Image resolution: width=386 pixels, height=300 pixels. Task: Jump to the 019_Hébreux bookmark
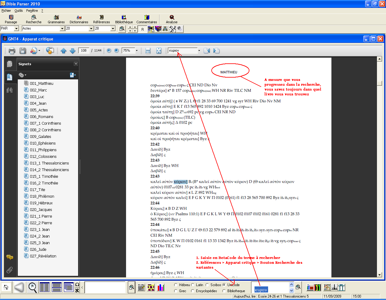[41, 203]
